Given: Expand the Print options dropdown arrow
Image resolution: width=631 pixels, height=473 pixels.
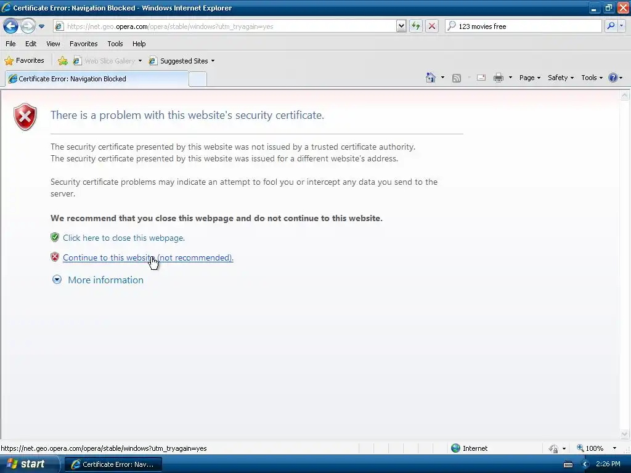Looking at the screenshot, I should coord(510,78).
